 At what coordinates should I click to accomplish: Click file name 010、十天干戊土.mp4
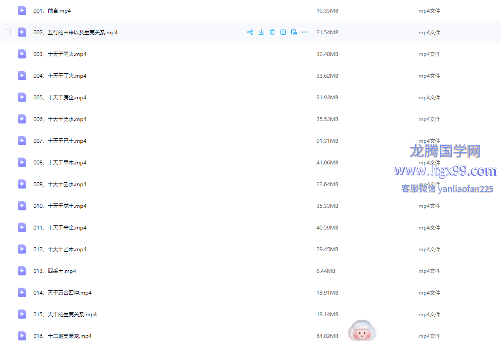point(60,206)
